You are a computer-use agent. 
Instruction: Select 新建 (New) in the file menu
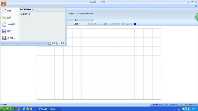point(9,11)
